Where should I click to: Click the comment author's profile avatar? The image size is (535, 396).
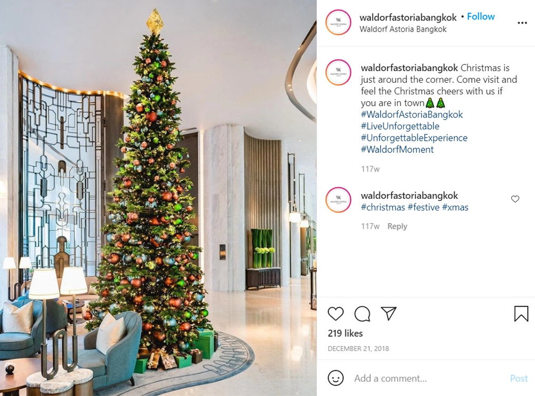[338, 200]
